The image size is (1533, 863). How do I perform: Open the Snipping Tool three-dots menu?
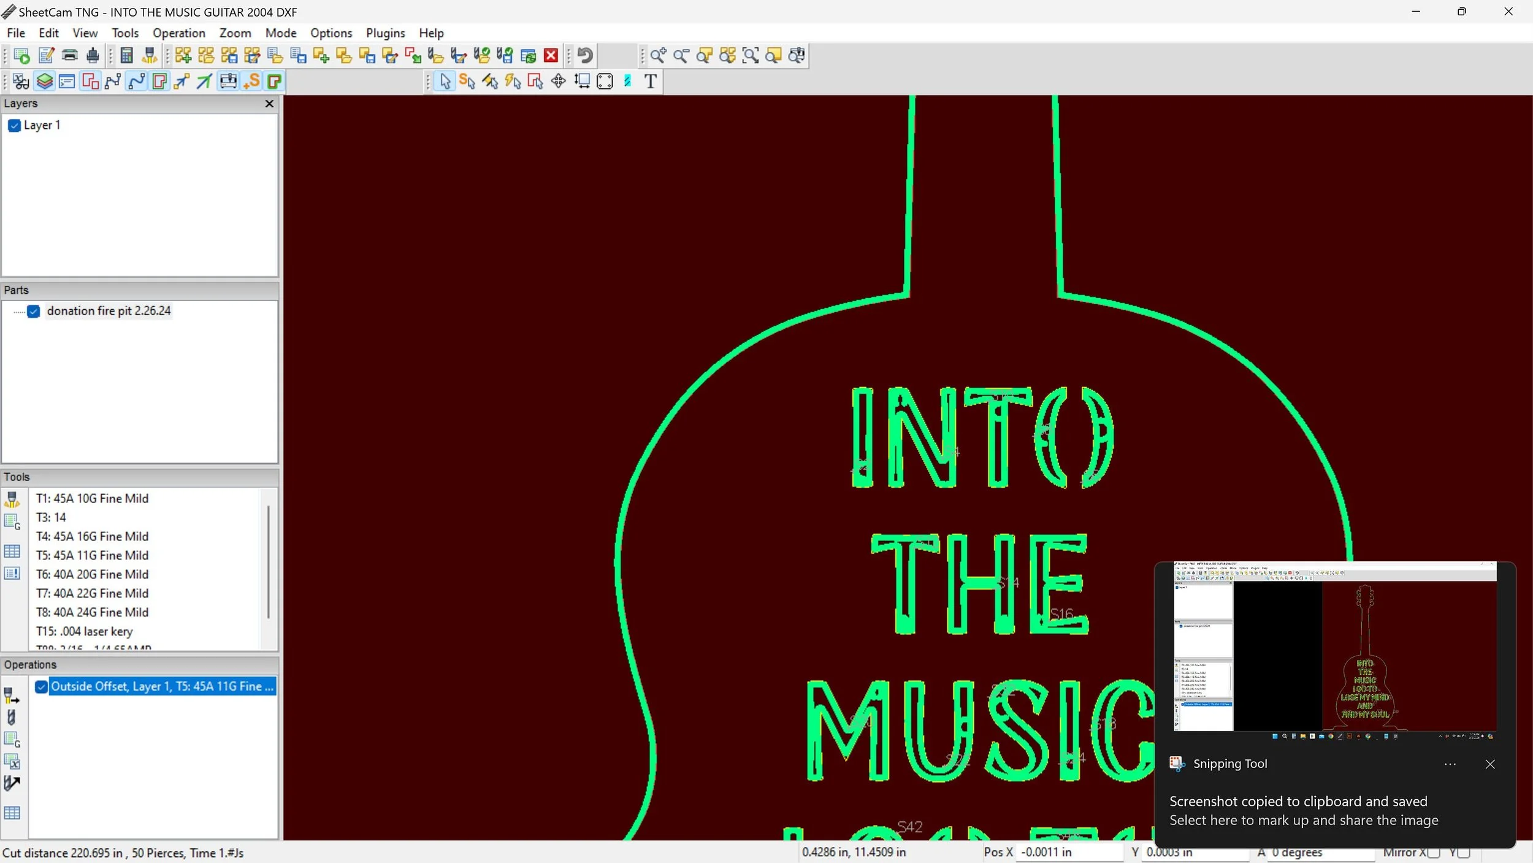[1450, 764]
